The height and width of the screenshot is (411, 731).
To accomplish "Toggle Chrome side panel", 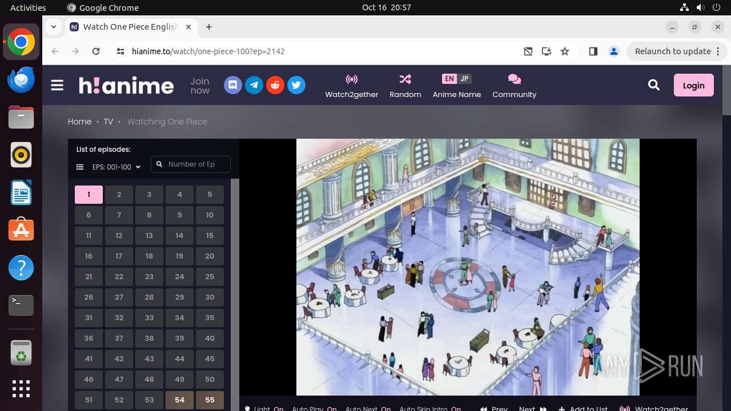I will coord(593,51).
